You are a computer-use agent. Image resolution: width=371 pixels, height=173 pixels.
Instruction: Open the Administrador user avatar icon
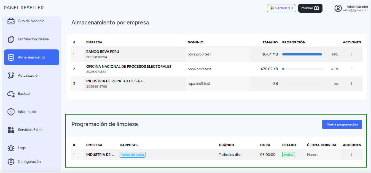pos(338,8)
